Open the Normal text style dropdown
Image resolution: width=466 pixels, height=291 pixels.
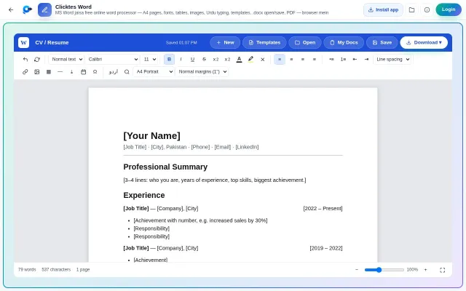click(66, 60)
